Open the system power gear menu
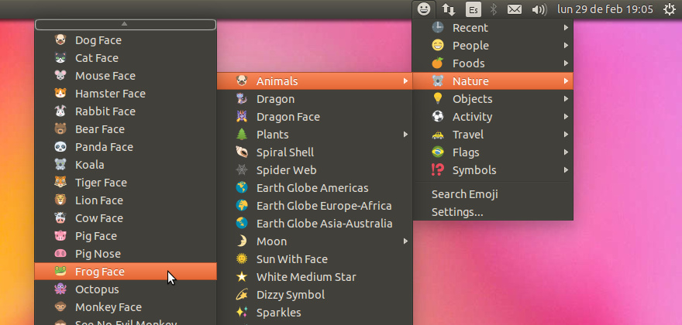This screenshot has height=325, width=682. (x=669, y=9)
